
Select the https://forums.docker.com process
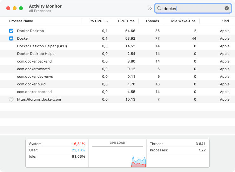click(x=117, y=99)
